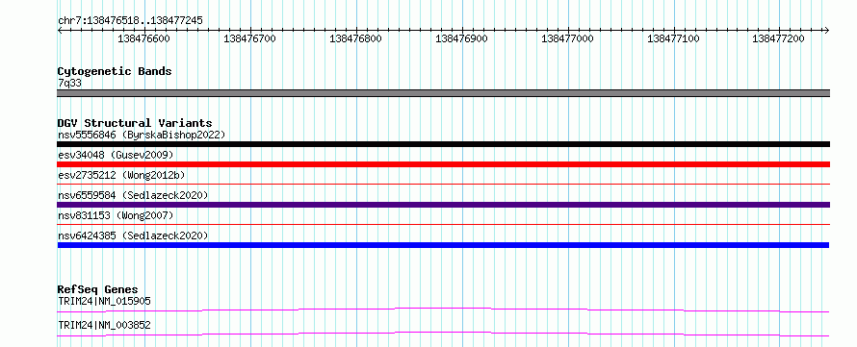This screenshot has width=857, height=347.
Task: Click the chr7:138476518..138477245 coordinate label
Action: tap(130, 21)
